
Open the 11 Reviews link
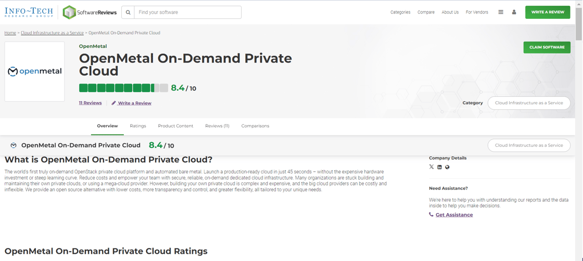click(x=90, y=103)
